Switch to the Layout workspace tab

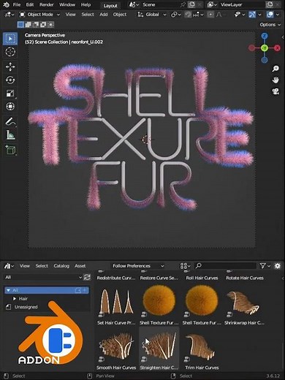(x=110, y=5)
